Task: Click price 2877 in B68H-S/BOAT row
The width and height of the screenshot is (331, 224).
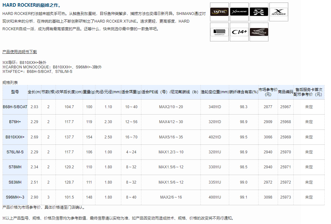Action: pos(268,107)
